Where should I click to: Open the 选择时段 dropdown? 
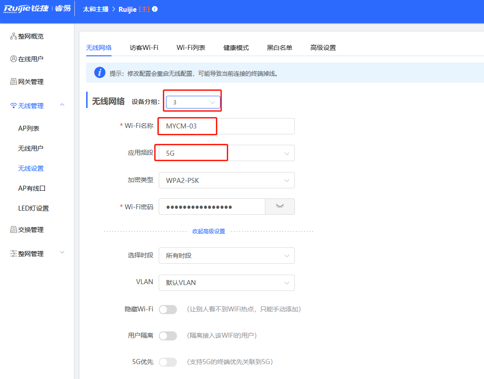[226, 256]
